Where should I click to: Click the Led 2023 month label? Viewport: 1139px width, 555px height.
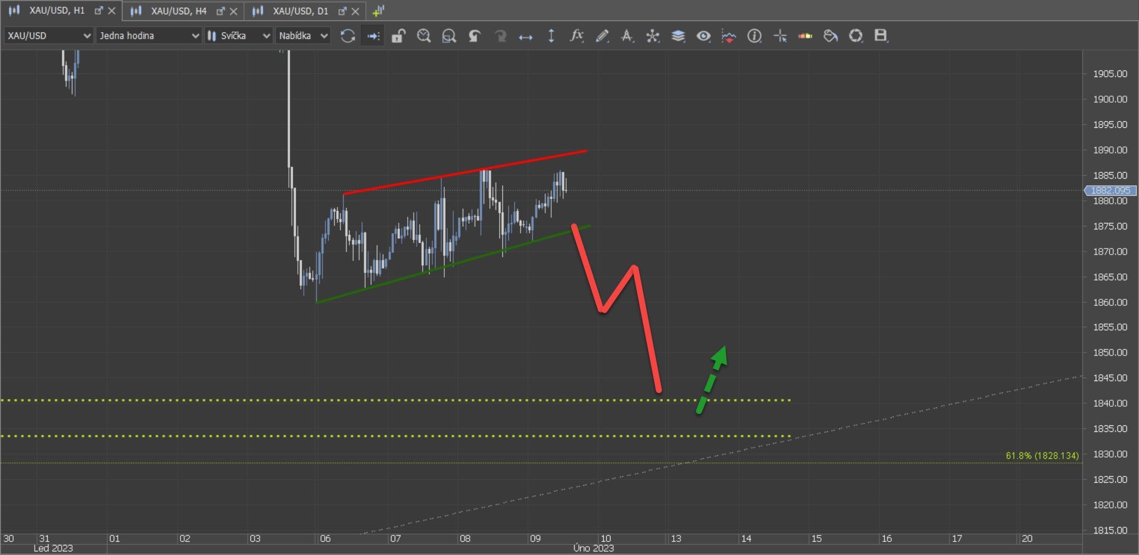[53, 548]
